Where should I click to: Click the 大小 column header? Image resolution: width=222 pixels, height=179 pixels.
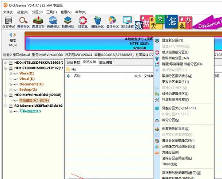click(137, 76)
